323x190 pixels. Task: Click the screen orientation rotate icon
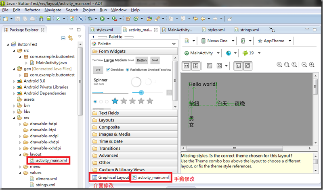243,41
